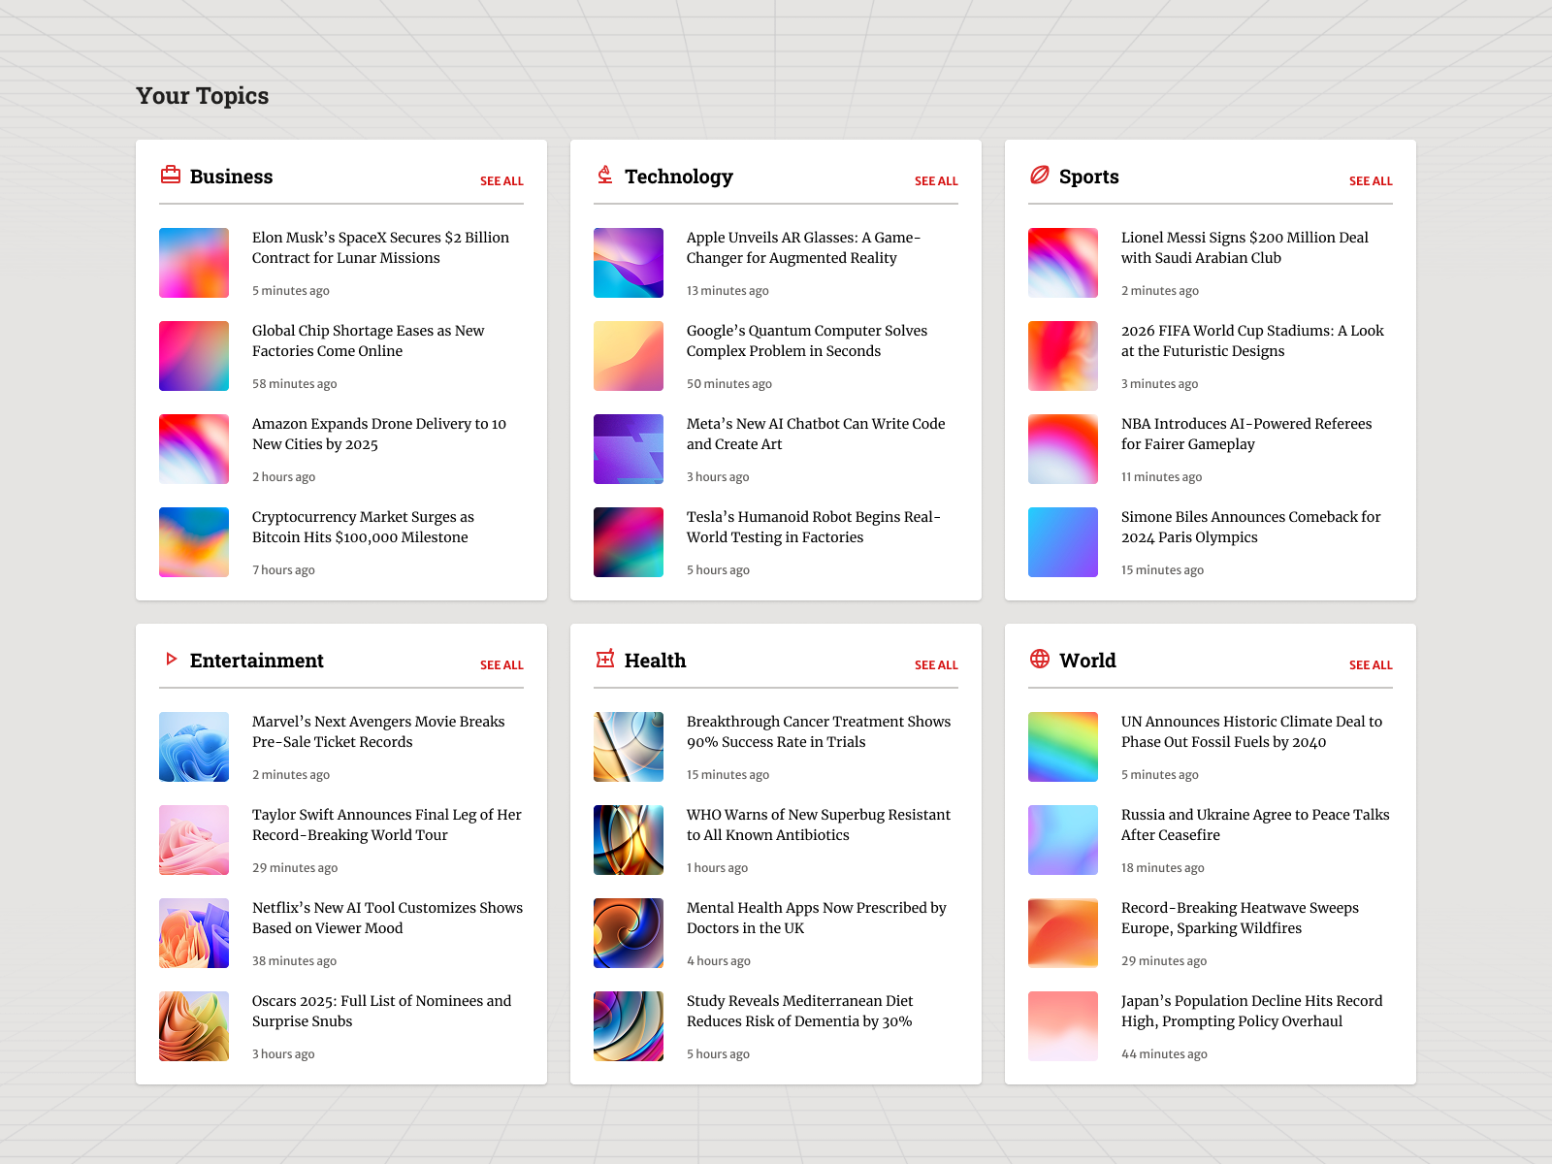Open See All for Technology

(936, 181)
